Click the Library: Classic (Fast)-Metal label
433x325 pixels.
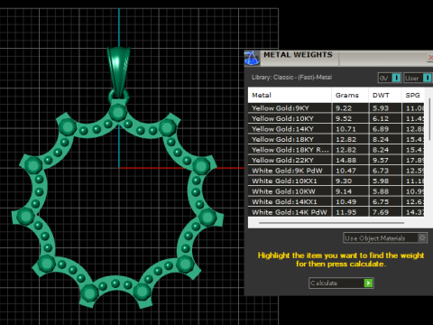point(291,78)
